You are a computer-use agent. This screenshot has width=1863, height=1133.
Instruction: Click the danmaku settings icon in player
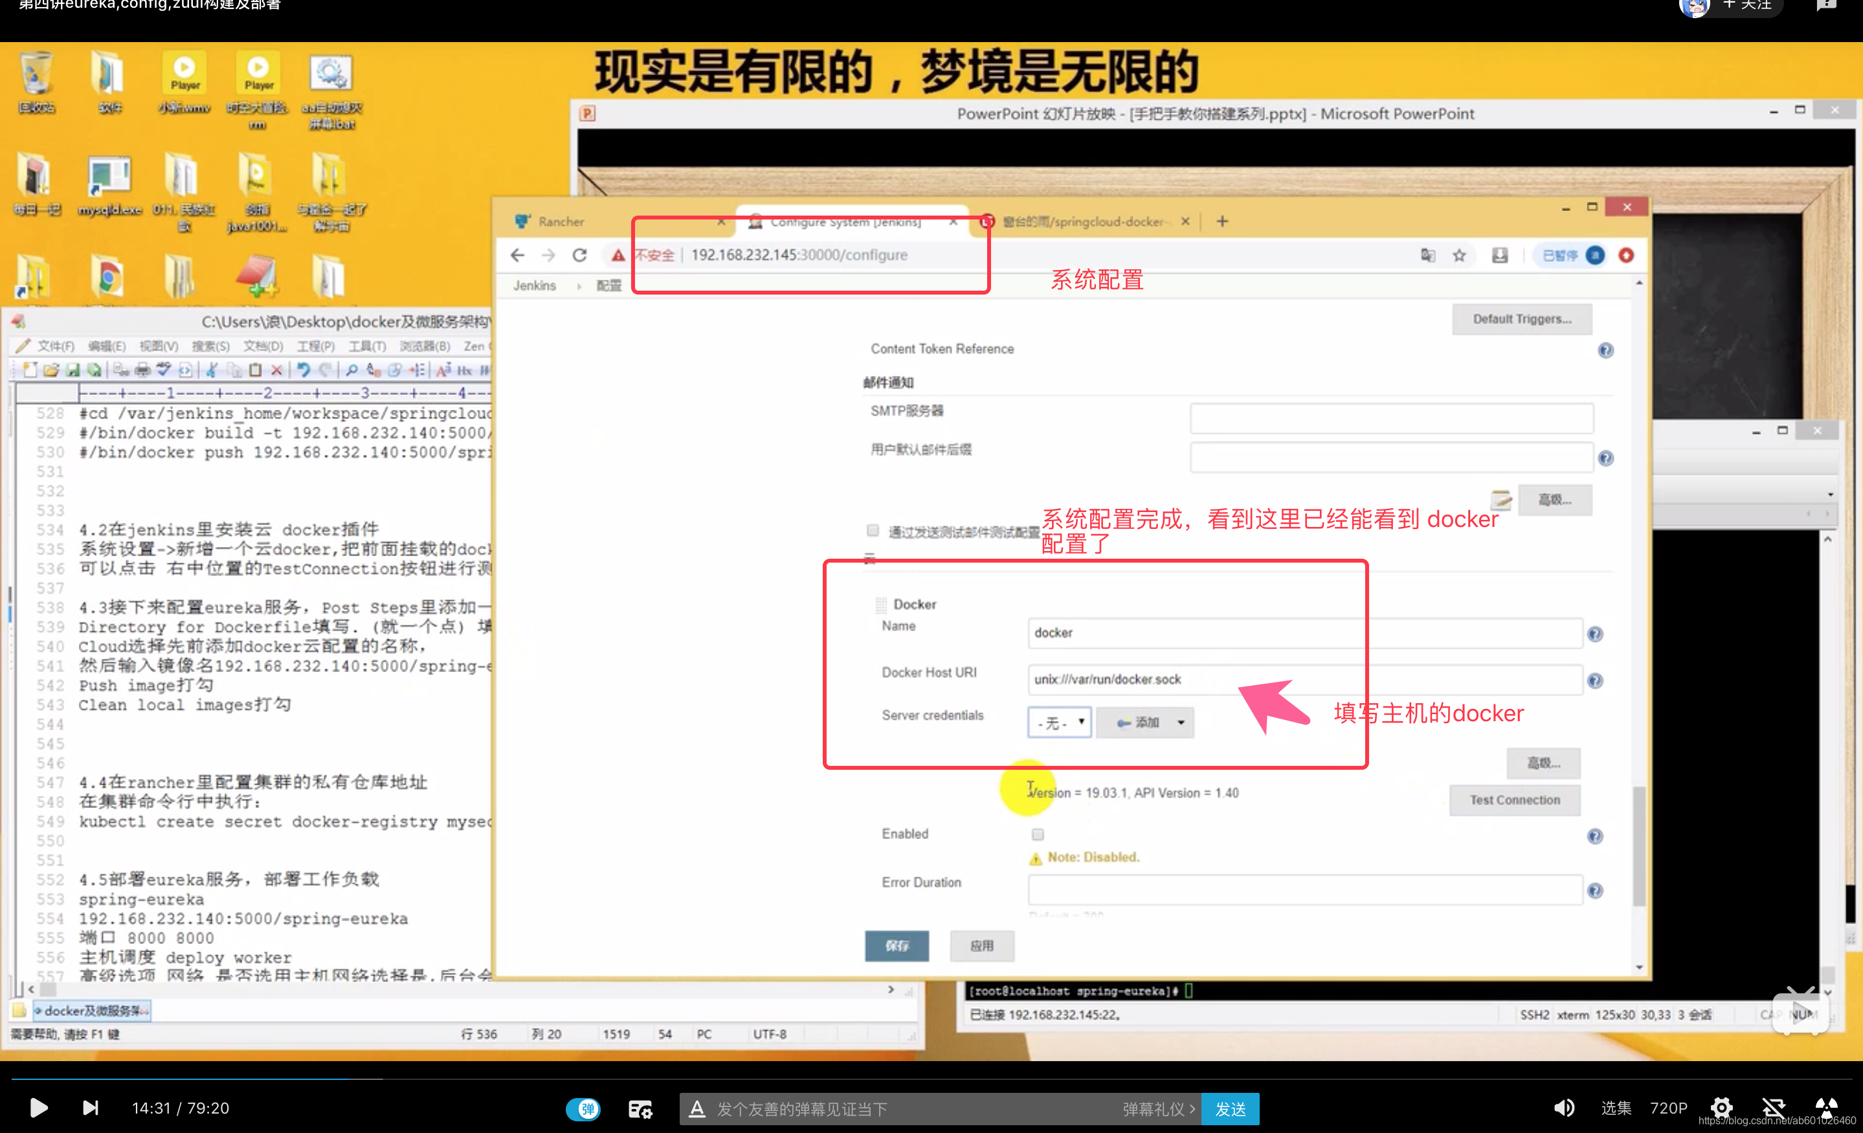(x=640, y=1109)
